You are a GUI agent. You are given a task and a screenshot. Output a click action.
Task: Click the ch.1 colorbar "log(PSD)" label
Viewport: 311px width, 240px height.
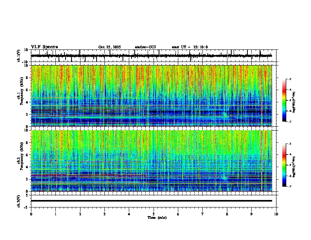tap(294, 102)
